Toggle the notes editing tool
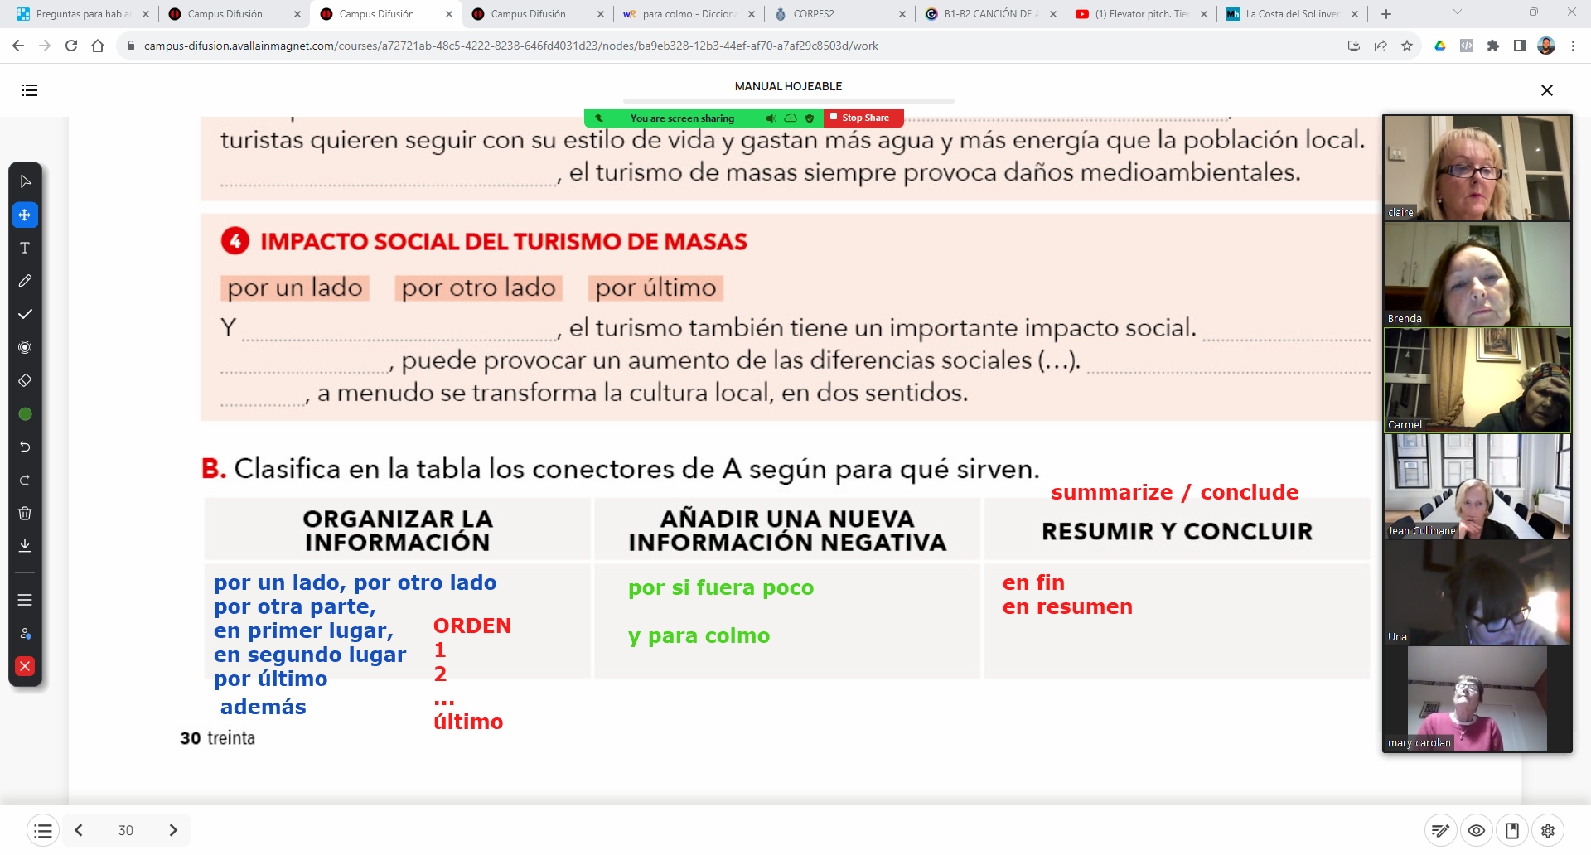 click(1440, 830)
